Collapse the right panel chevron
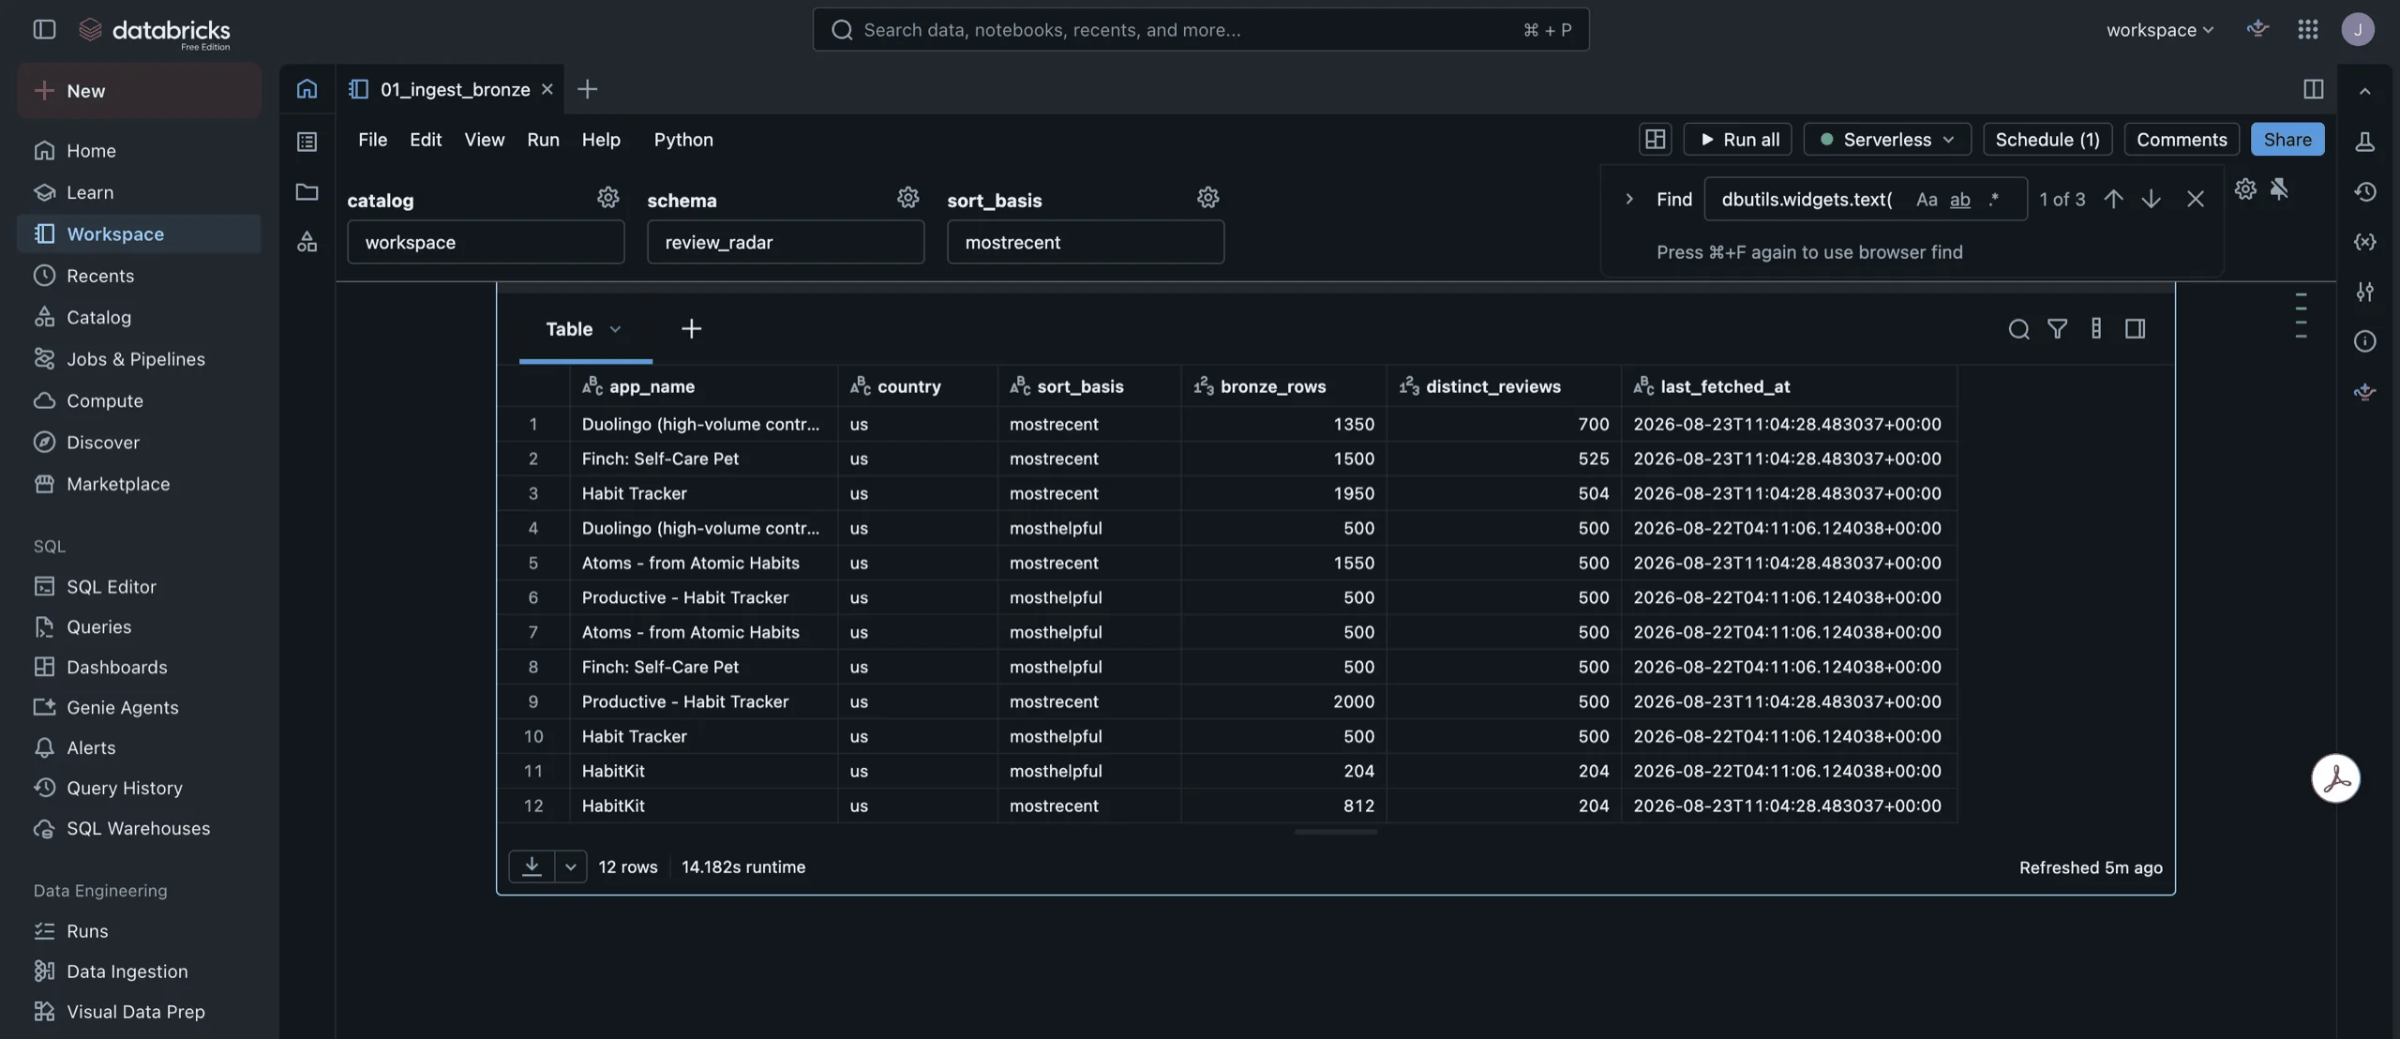This screenshot has width=2400, height=1039. [2364, 91]
